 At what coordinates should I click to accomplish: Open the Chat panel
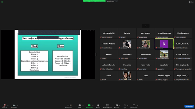pyautogui.click(x=80, y=106)
